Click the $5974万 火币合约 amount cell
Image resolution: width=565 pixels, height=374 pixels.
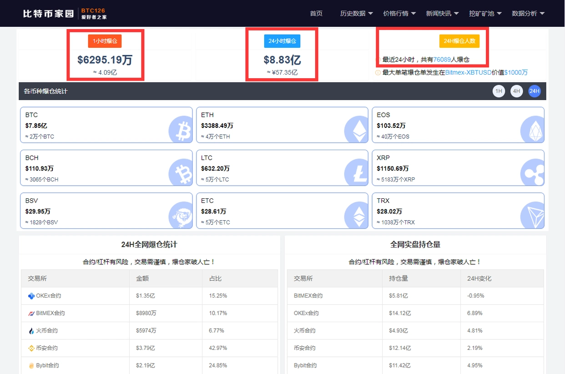click(166, 331)
